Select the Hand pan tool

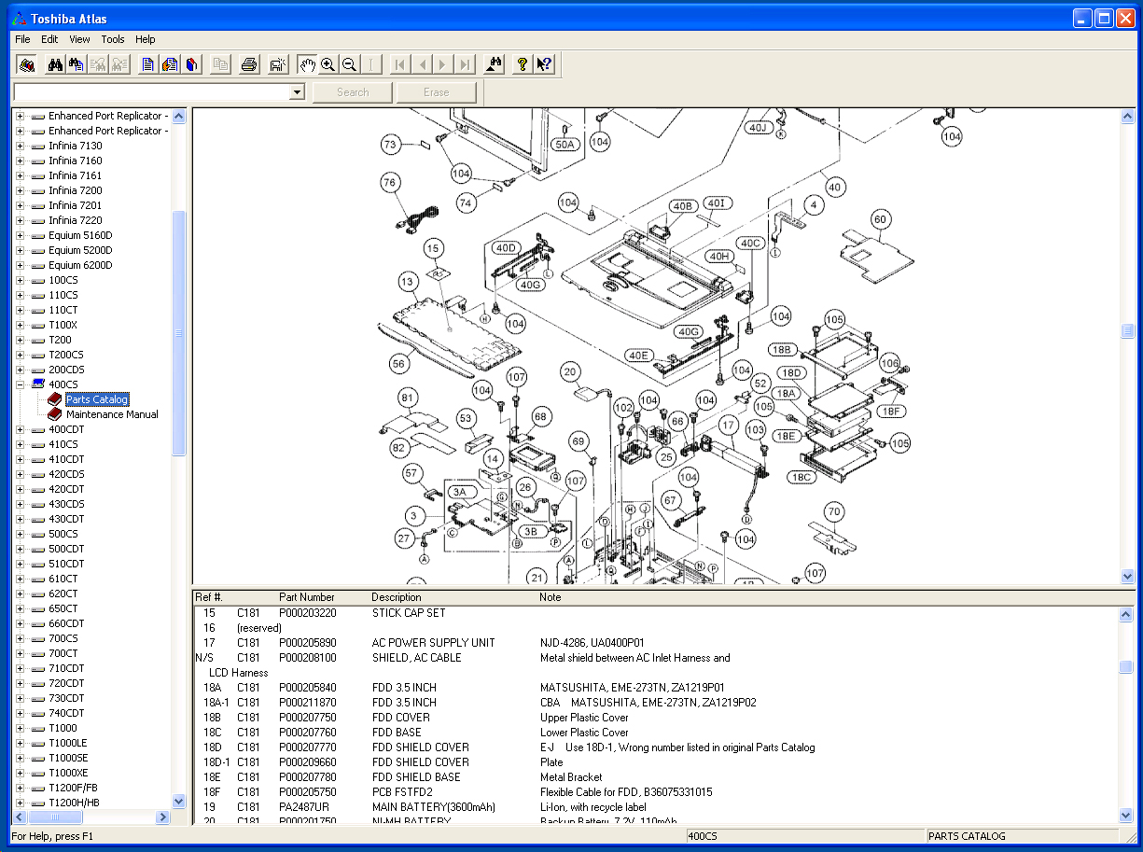pyautogui.click(x=308, y=63)
